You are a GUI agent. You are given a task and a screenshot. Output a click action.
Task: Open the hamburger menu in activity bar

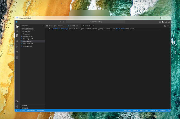click(17, 31)
